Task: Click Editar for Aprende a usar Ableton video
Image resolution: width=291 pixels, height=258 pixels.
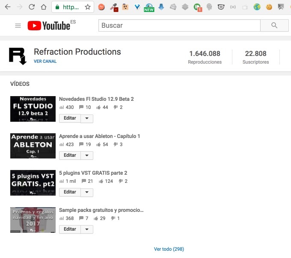Action: (x=70, y=155)
